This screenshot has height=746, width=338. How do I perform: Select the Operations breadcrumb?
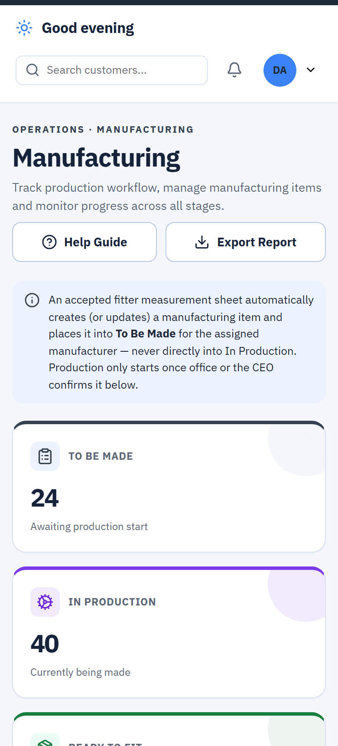tap(48, 130)
